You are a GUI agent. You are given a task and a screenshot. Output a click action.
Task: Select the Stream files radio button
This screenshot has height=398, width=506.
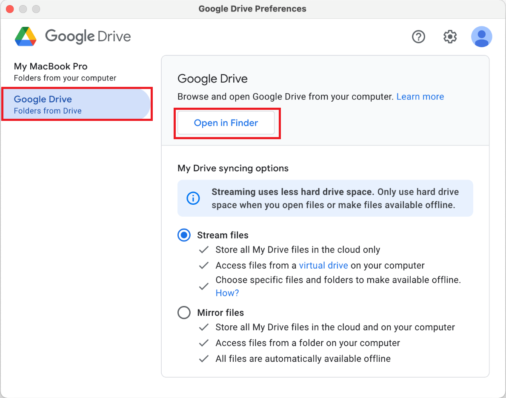184,235
